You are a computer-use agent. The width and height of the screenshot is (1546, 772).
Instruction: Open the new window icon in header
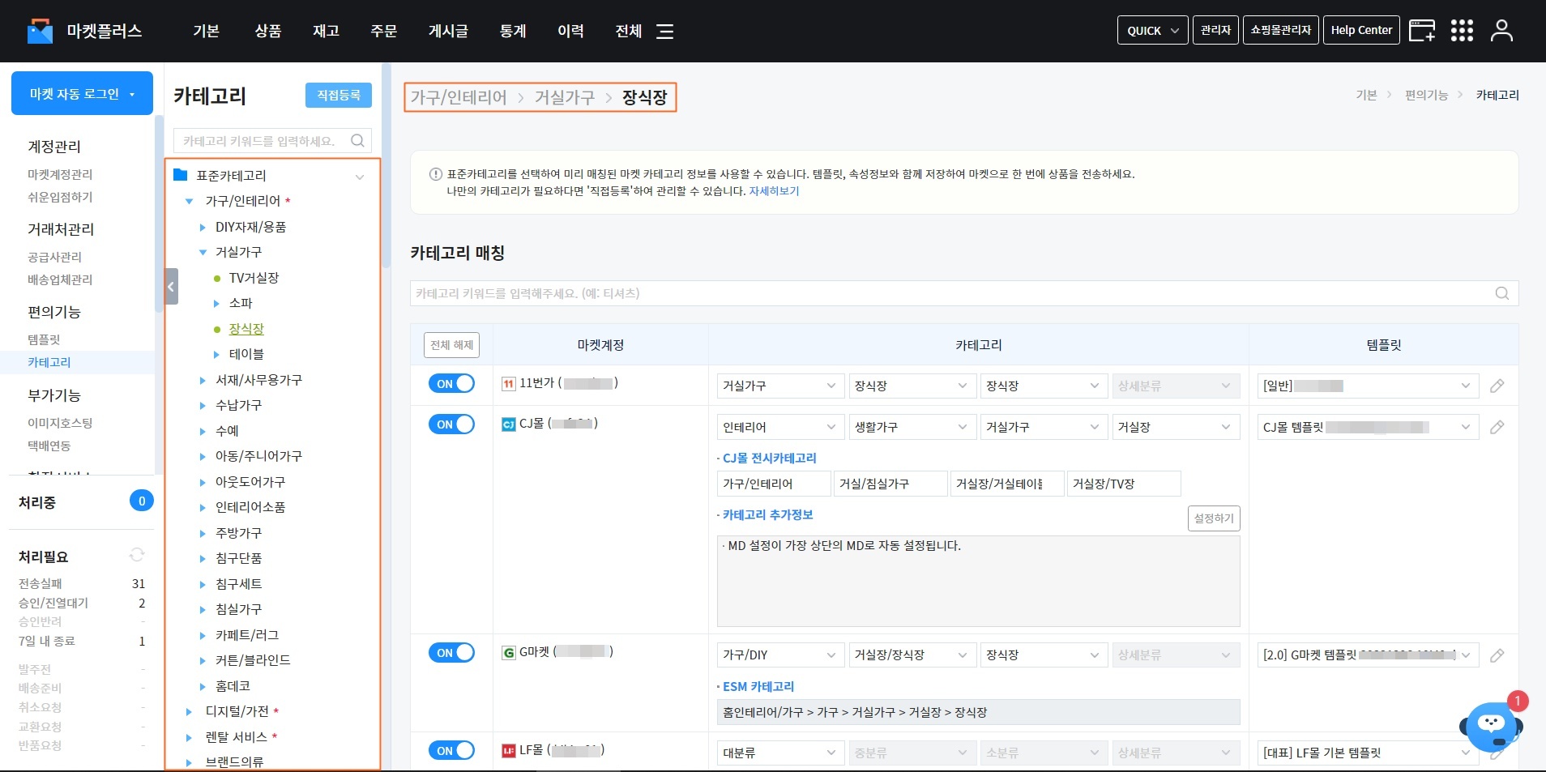1422,31
